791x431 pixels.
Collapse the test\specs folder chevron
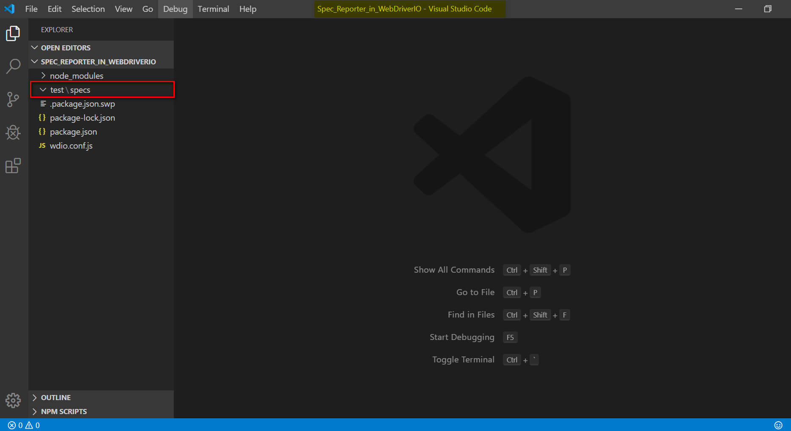tap(43, 90)
